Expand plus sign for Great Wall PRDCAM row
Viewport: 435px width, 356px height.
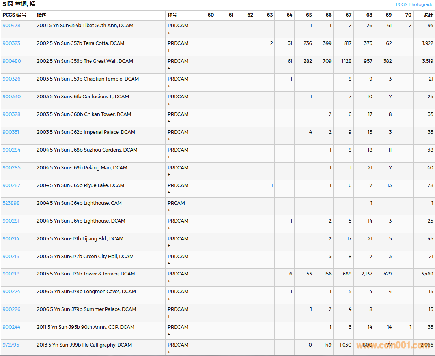pos(169,69)
